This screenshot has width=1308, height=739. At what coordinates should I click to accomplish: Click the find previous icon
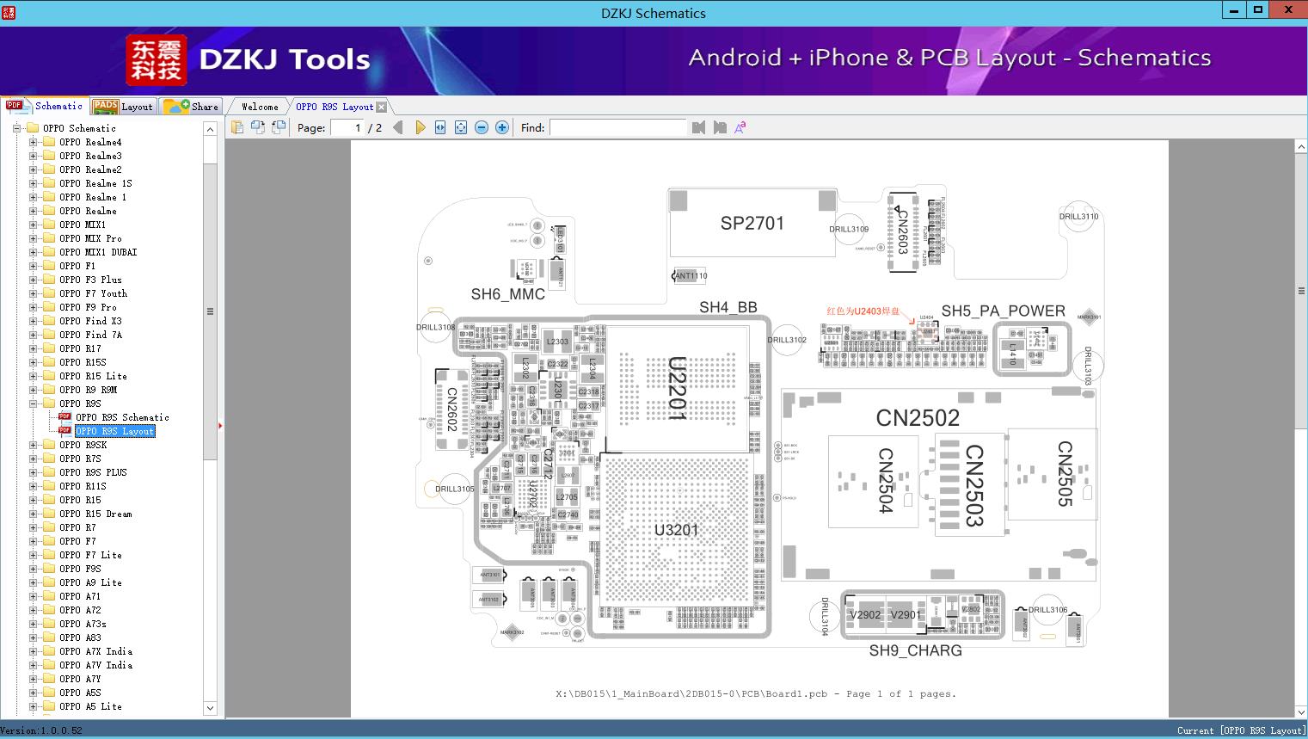[698, 127]
